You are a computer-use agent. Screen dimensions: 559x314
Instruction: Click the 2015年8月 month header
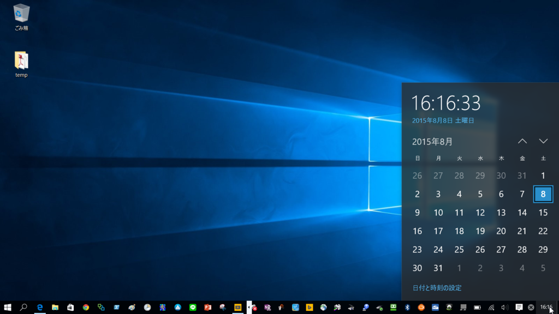tap(432, 142)
